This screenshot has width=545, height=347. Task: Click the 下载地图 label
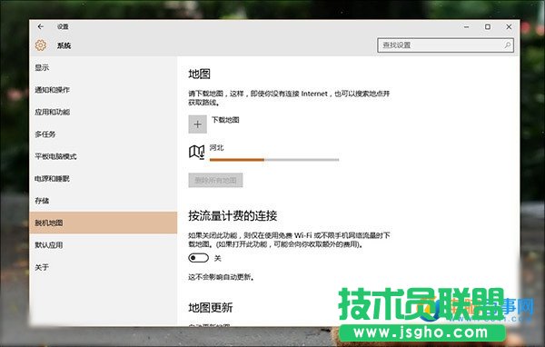point(225,120)
